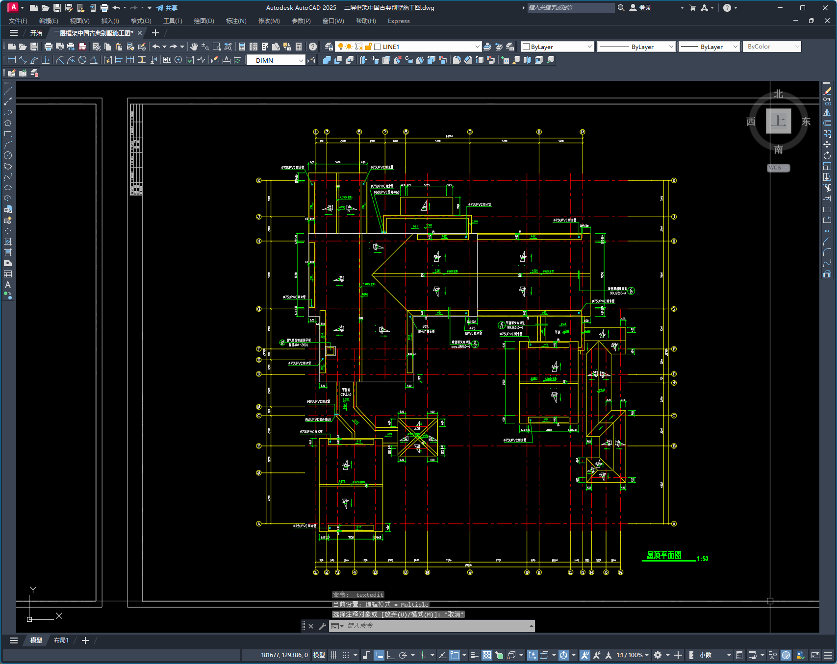The width and height of the screenshot is (837, 664).
Task: Select the multiline Text tool
Action: coord(8,285)
